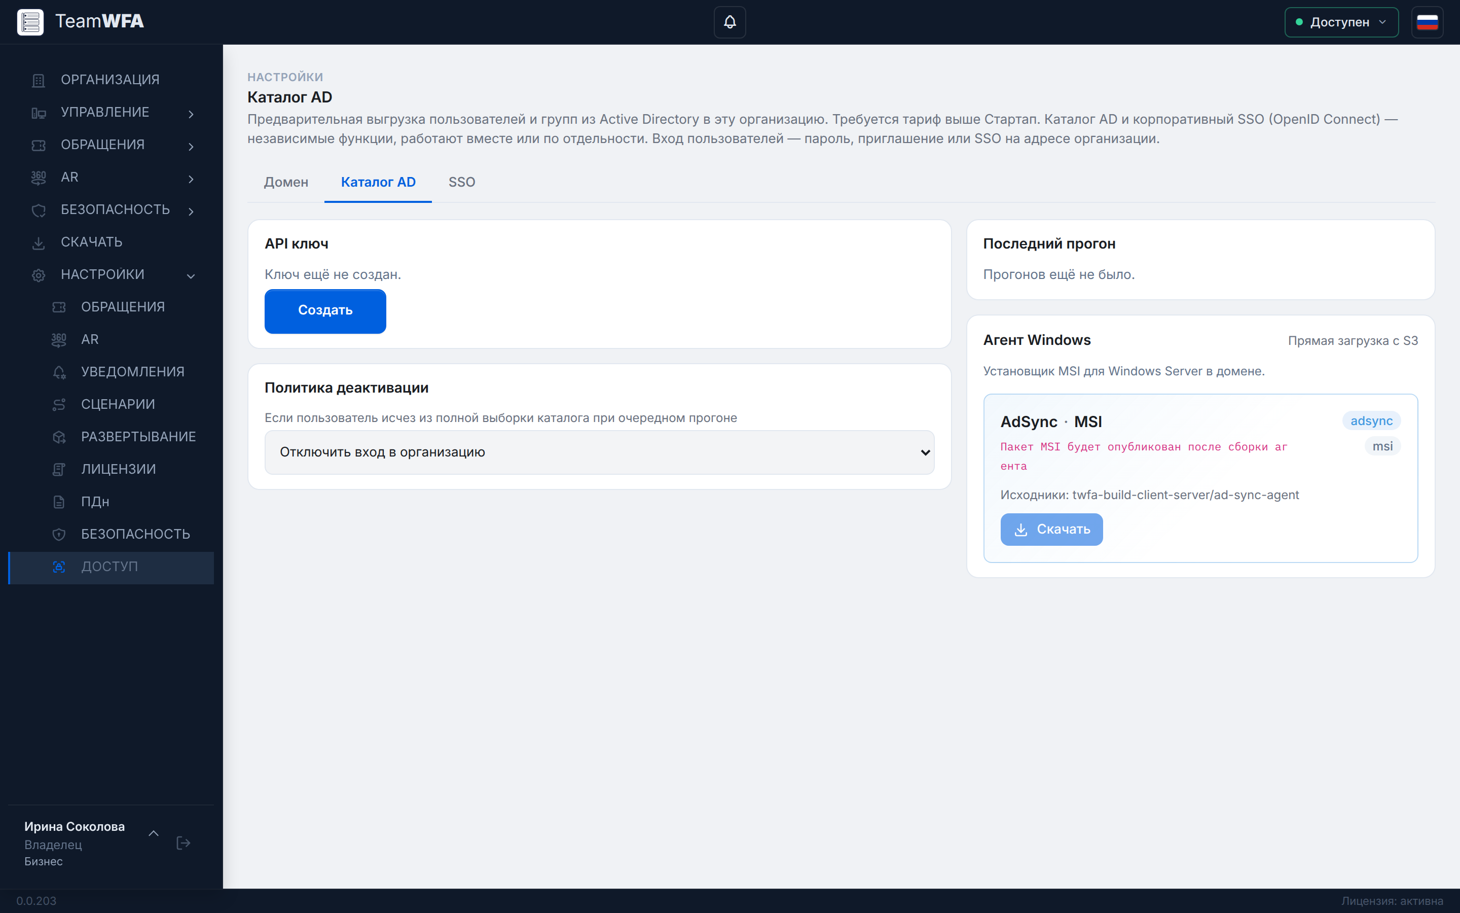1460x913 pixels.
Task: Click the Сценарии workflow icon
Action: click(x=59, y=405)
